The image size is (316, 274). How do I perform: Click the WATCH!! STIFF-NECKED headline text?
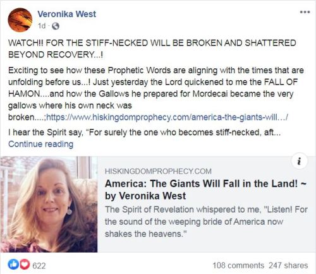tap(152, 49)
